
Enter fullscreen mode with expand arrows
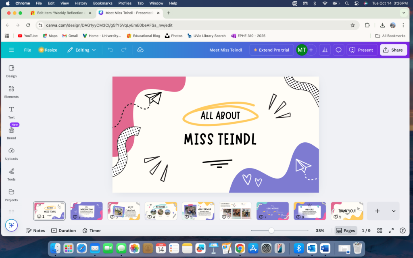pos(391,231)
